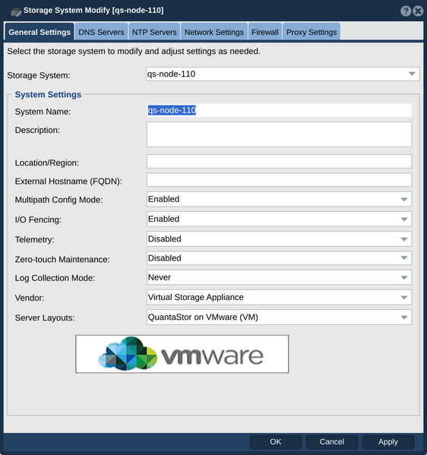Viewport: 427px width, 455px height.
Task: Click the storage system icon in title bar
Action: pyautogui.click(x=16, y=12)
